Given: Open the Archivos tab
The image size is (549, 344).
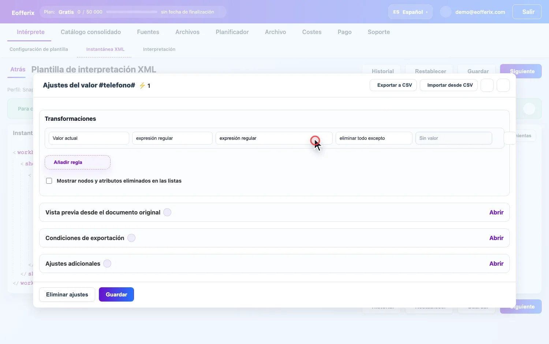Looking at the screenshot, I should click(x=187, y=32).
